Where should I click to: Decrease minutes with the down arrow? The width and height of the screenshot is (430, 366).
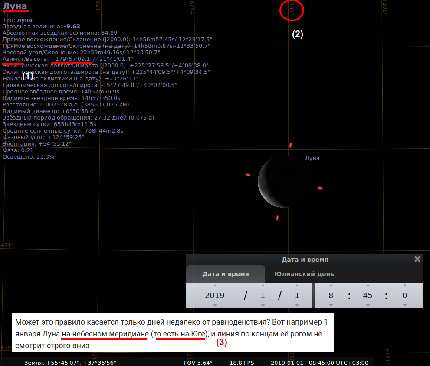[368, 305]
